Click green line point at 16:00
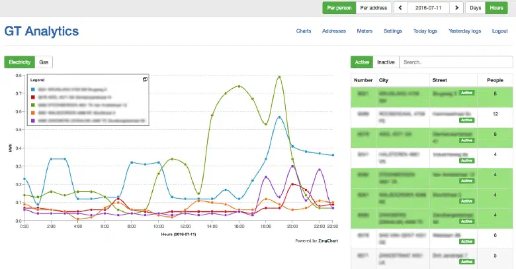The width and height of the screenshot is (516, 269). 239,86
